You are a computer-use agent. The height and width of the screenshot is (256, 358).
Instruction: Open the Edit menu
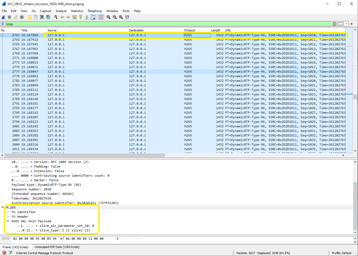pos(14,11)
